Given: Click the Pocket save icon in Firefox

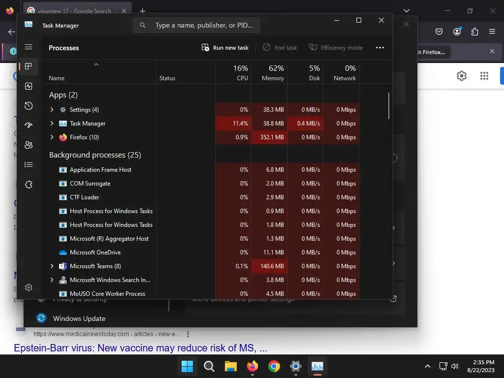Looking at the screenshot, I should click(439, 31).
